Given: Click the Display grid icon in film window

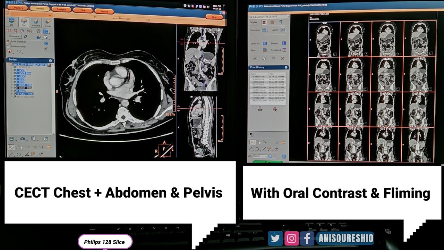Looking at the screenshot, I should pos(264,22).
